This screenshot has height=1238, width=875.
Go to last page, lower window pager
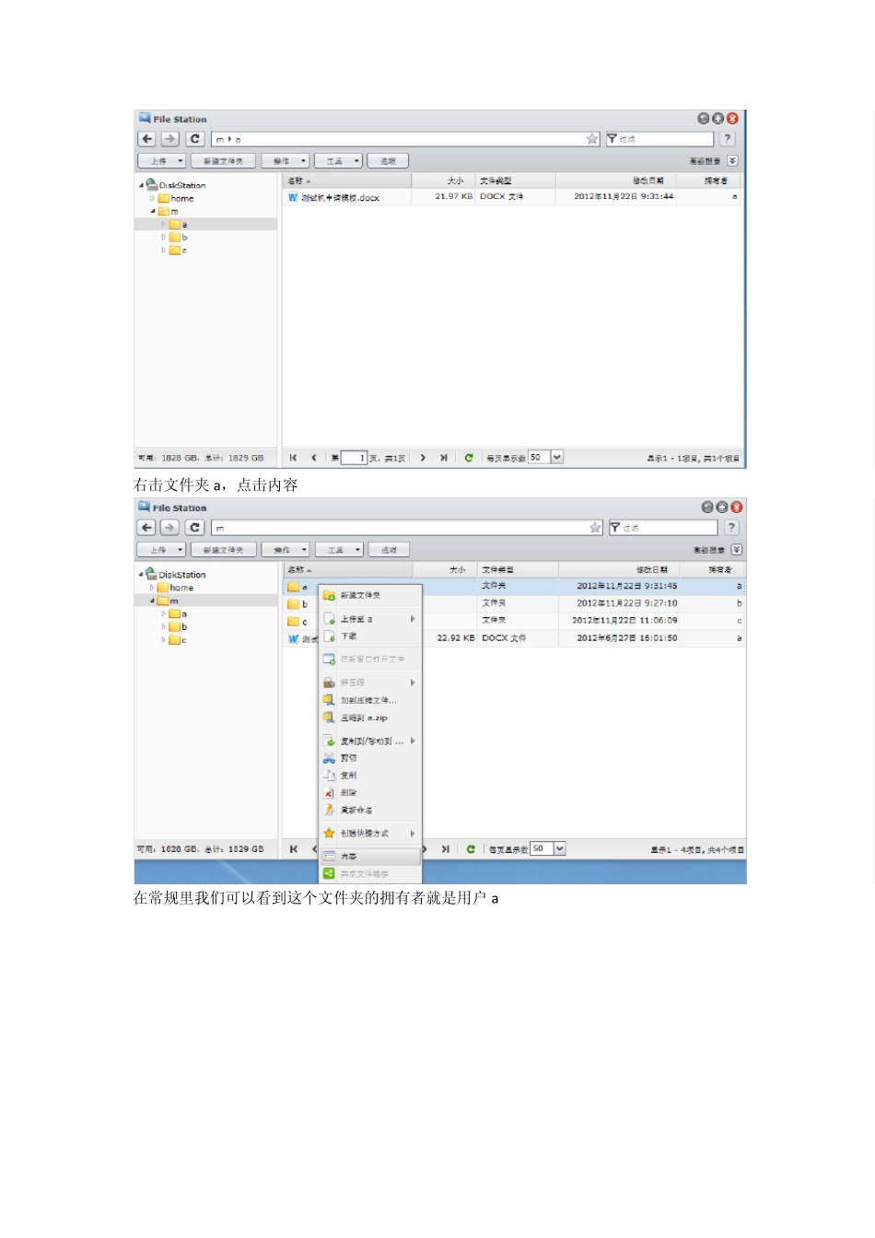445,849
